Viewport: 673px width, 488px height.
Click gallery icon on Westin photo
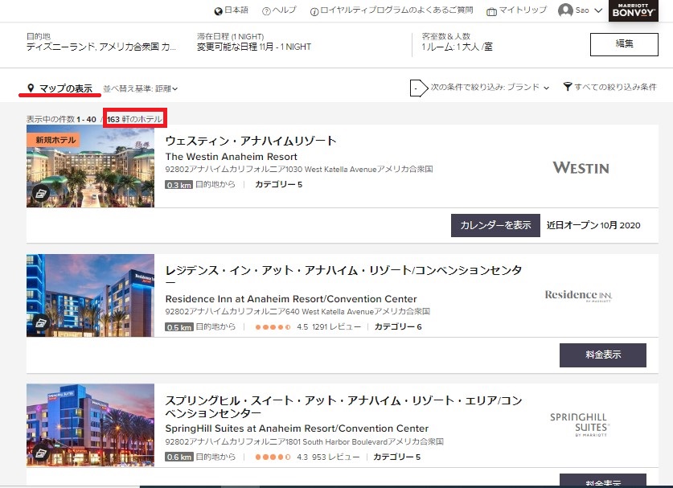click(x=41, y=194)
